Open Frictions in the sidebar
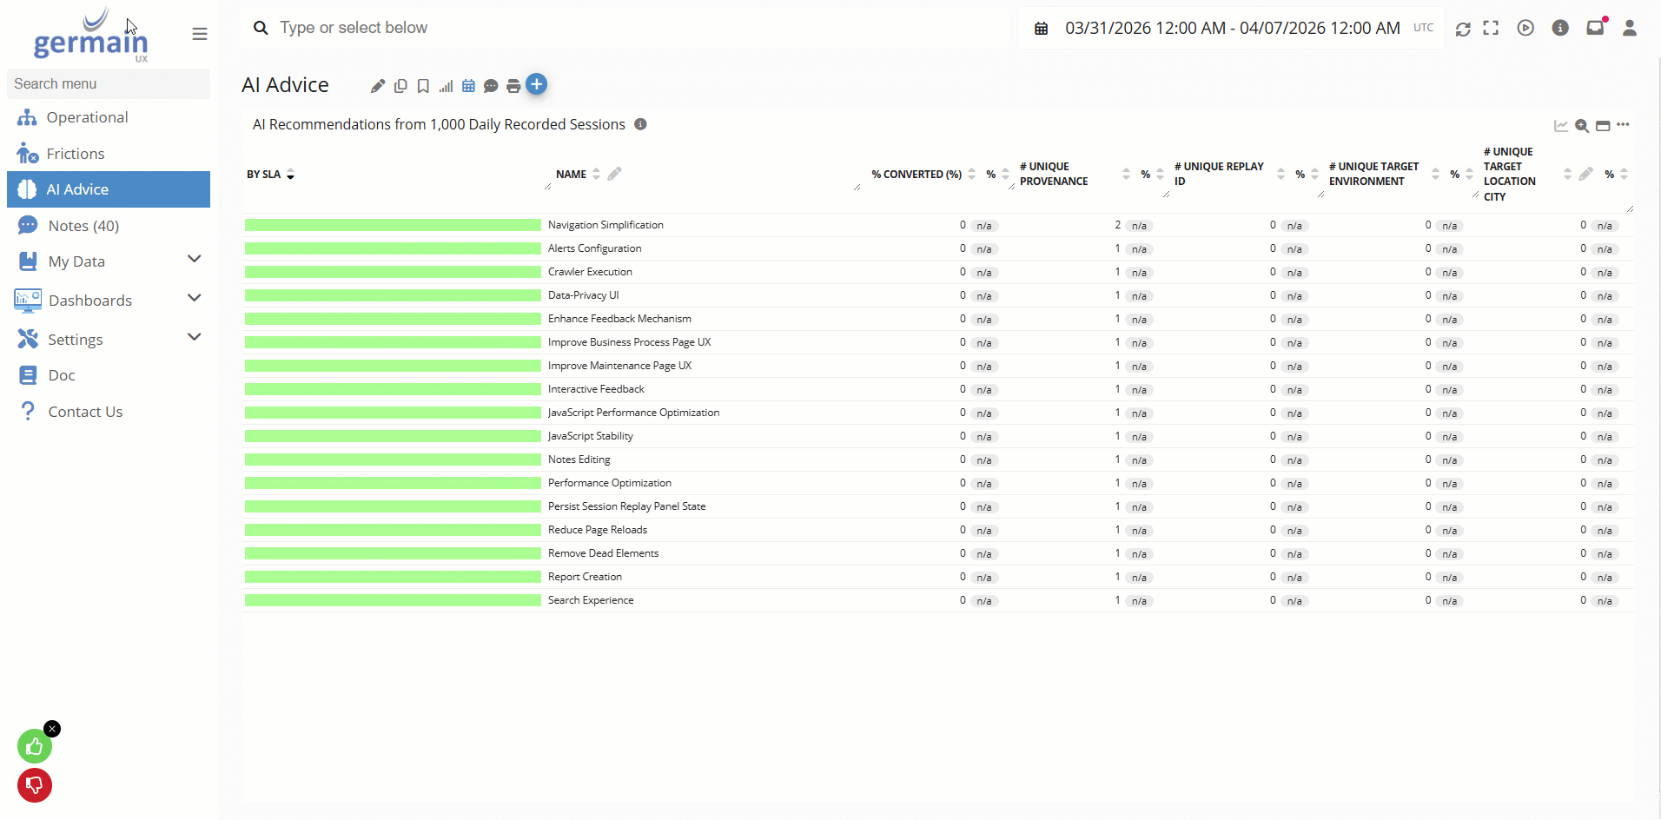1661x820 pixels. click(76, 154)
